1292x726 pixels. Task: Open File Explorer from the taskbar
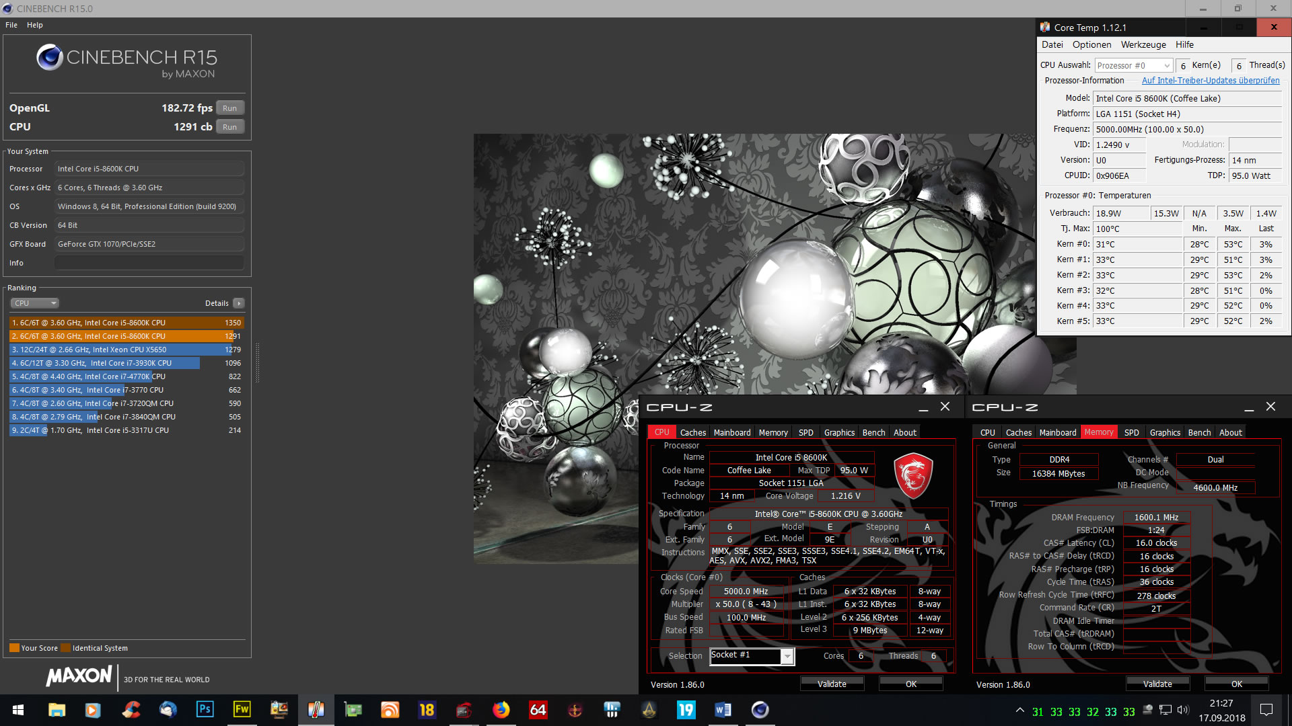[x=57, y=710]
